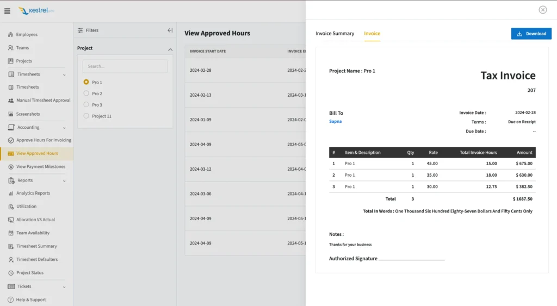This screenshot has width=557, height=306.
Task: Click the Sapna bill-to link
Action: click(335, 121)
